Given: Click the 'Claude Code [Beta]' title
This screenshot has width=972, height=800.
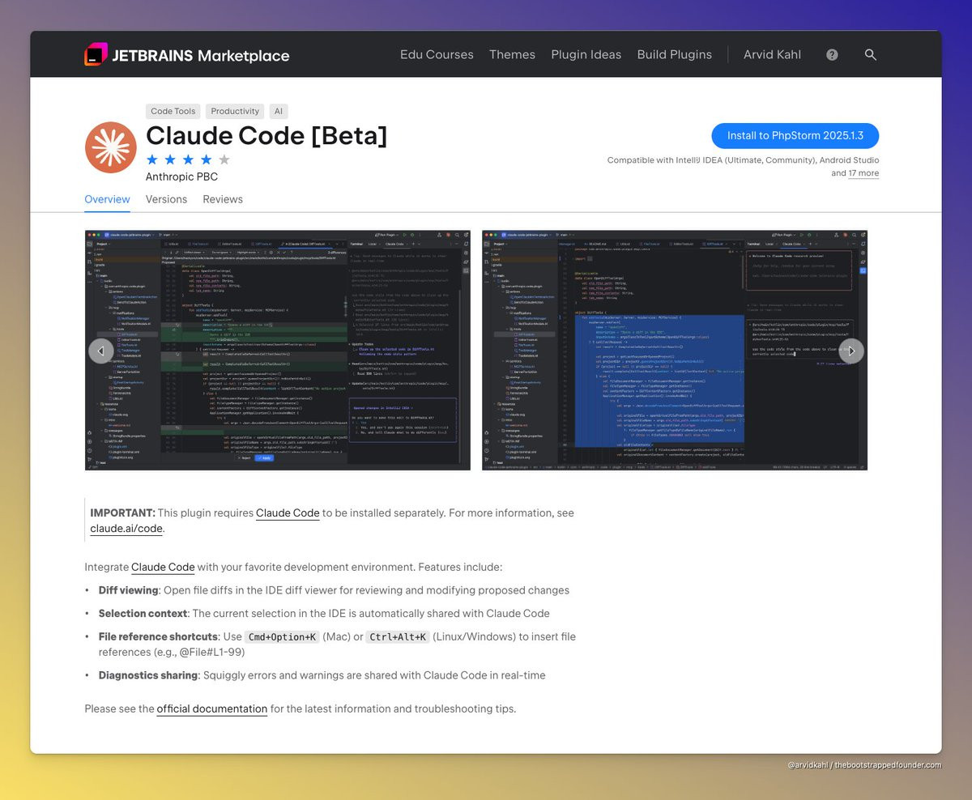Looking at the screenshot, I should pos(266,136).
